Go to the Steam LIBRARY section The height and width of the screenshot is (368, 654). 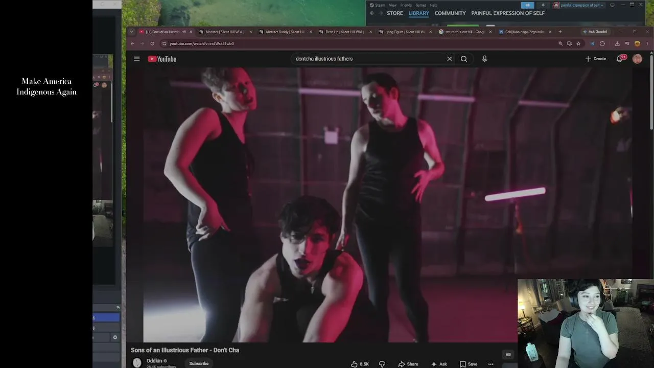[419, 13]
